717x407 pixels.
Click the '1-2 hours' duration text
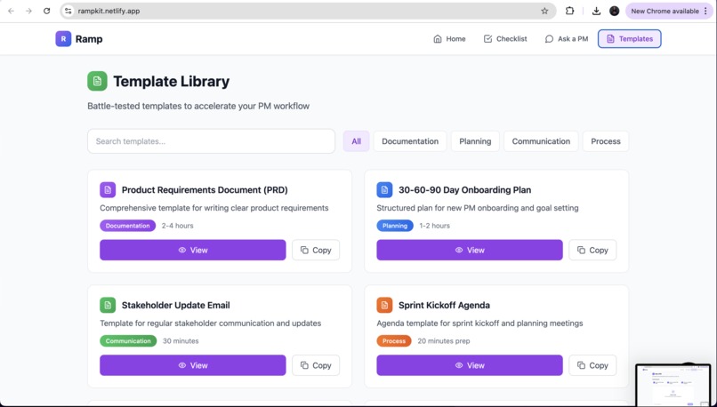click(434, 226)
